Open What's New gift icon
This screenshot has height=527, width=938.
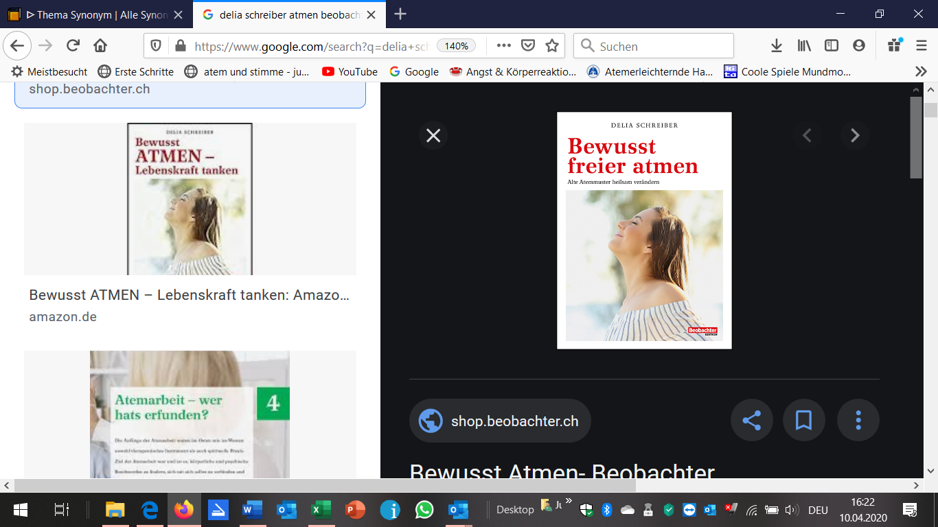click(x=894, y=46)
